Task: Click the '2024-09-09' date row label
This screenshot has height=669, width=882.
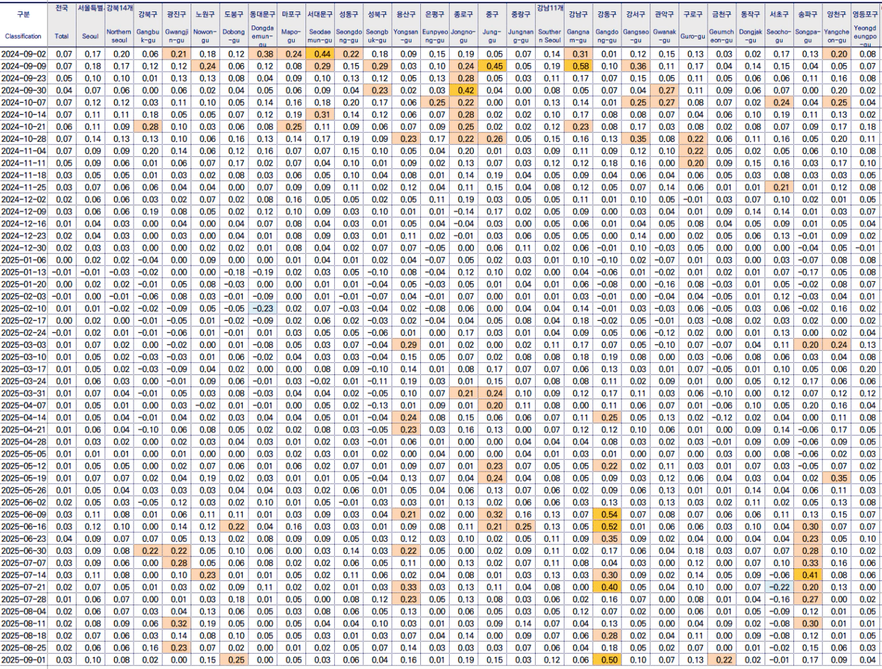Action: tap(23, 66)
